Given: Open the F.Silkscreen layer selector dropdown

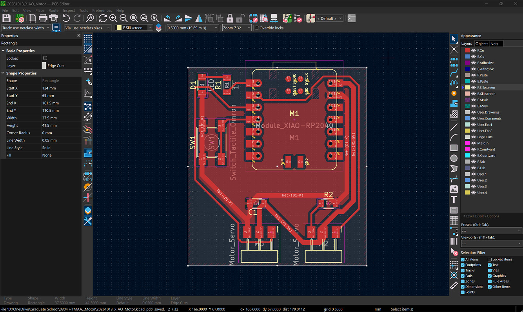Looking at the screenshot, I should (x=134, y=28).
